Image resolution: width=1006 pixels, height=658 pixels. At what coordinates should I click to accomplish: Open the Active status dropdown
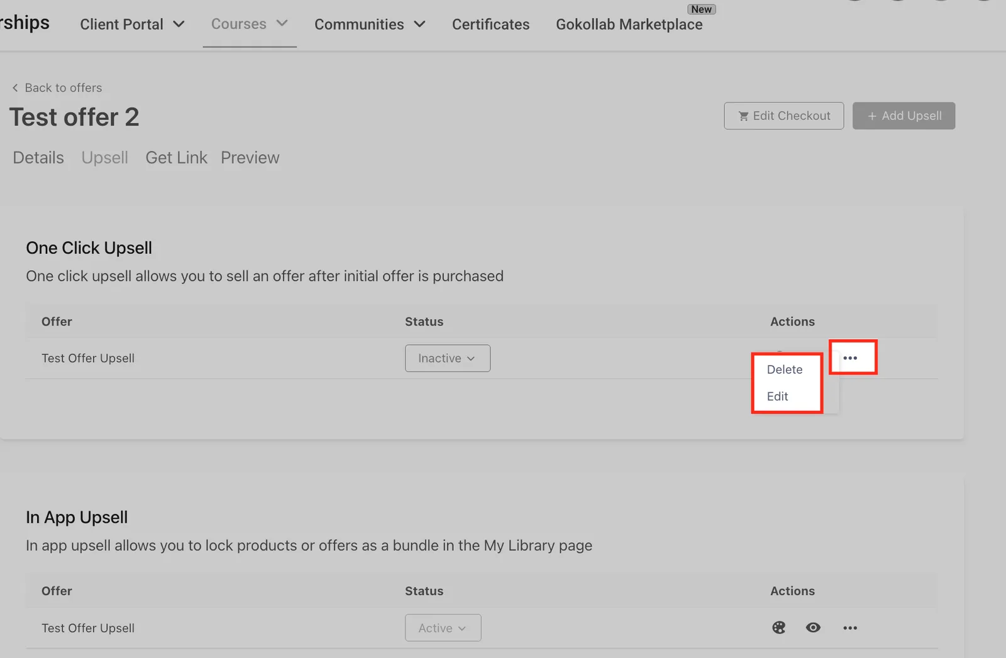click(x=443, y=628)
